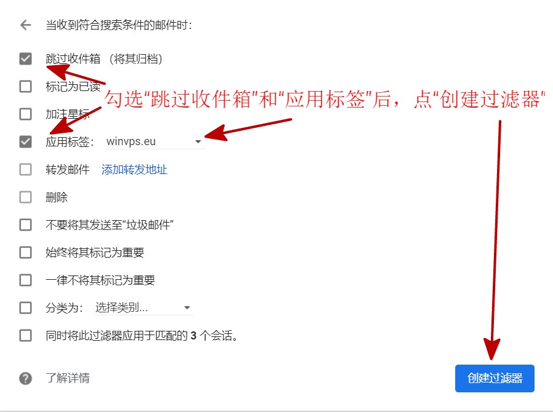Enable 始终将其标记为重要 checkbox

25,252
